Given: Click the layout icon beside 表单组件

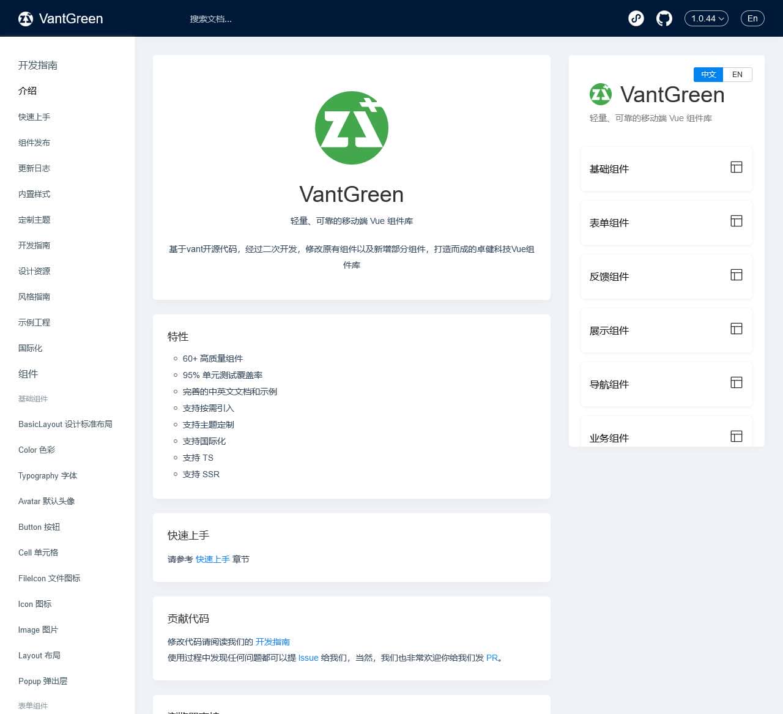Looking at the screenshot, I should [x=737, y=221].
